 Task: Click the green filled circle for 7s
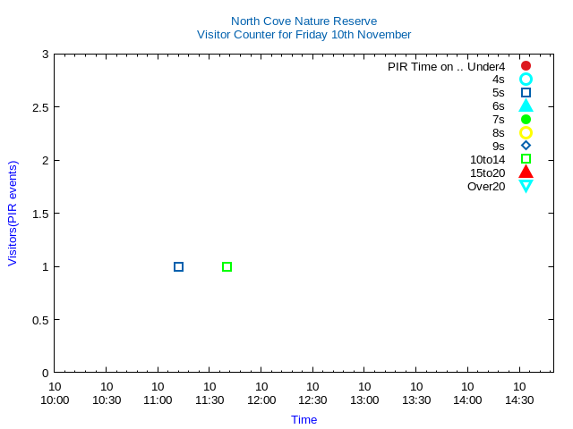coord(526,120)
